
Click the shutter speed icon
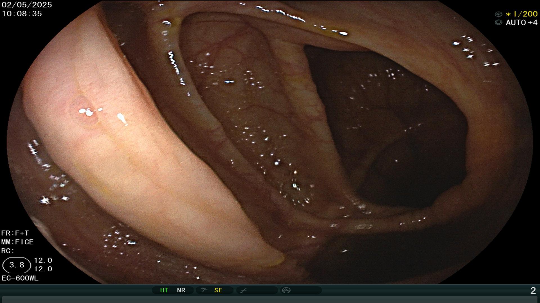[x=498, y=14]
